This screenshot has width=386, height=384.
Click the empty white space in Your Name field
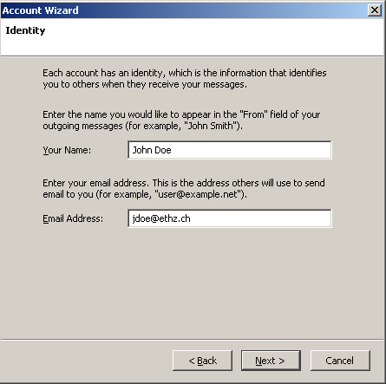(252, 150)
